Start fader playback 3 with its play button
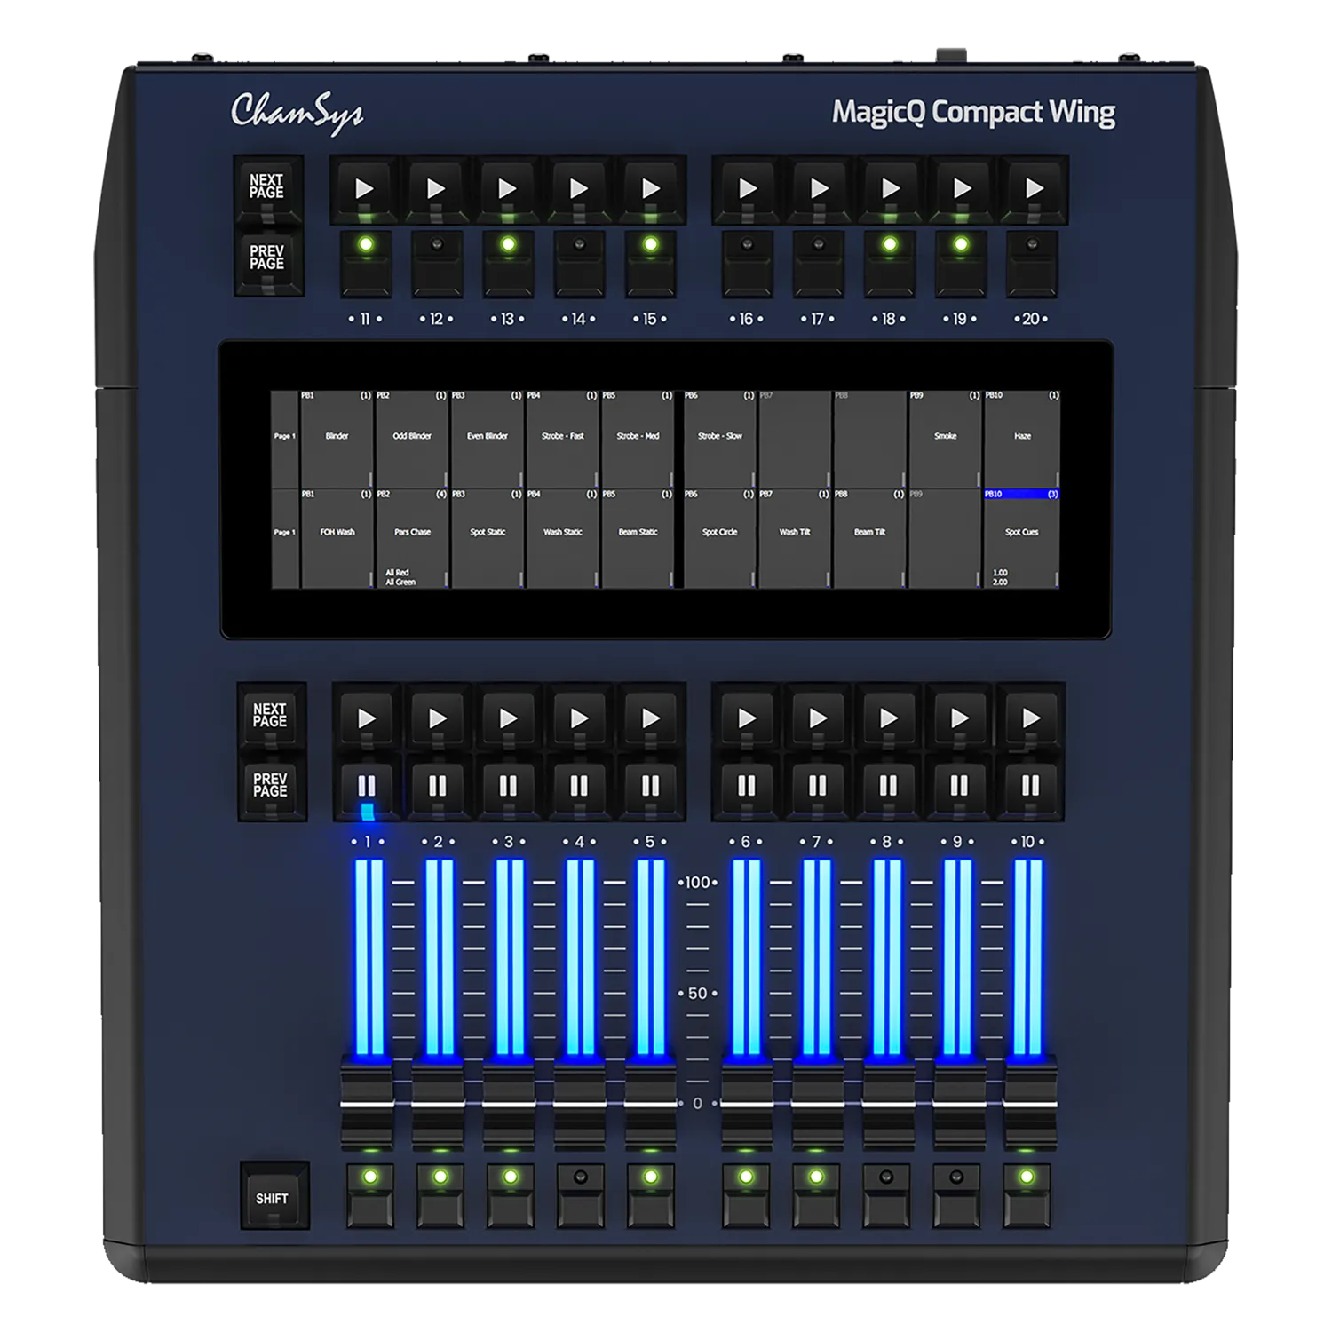Screen dimensions: 1332x1332 tap(508, 718)
